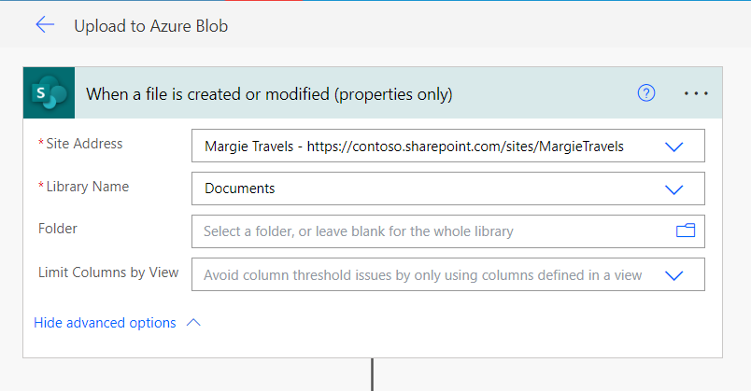The height and width of the screenshot is (391, 751).
Task: Expand the Library Name dropdown arrow
Action: [x=673, y=189]
